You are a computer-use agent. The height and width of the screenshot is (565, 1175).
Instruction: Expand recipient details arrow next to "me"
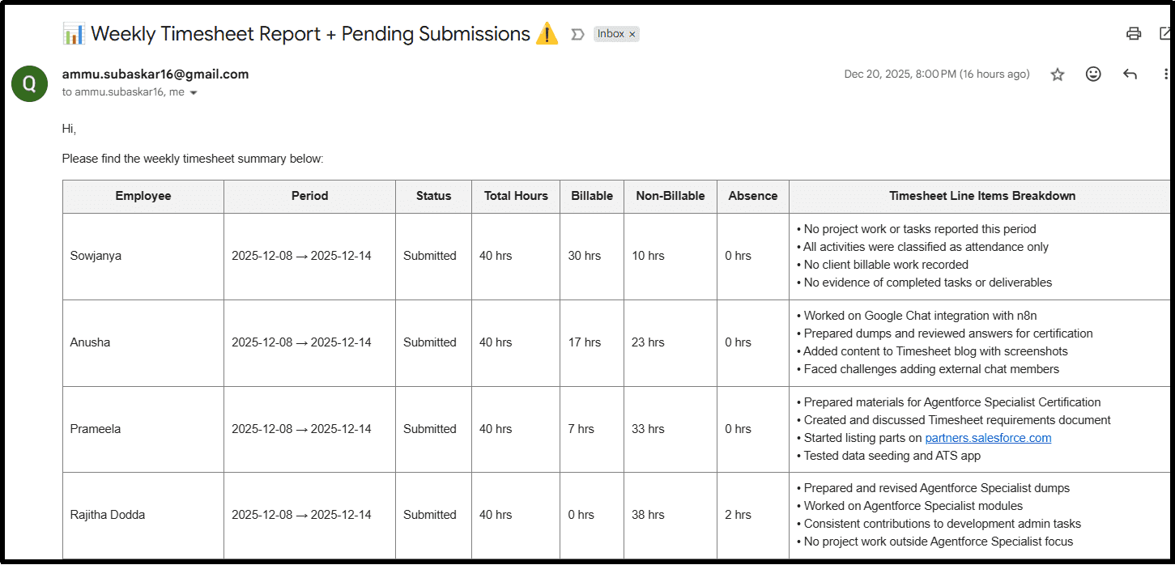(194, 93)
